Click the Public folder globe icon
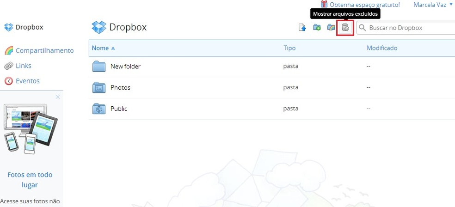The height and width of the screenshot is (207, 455). point(99,109)
